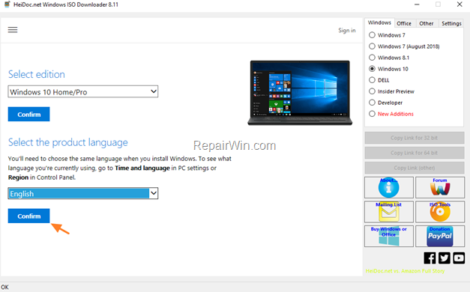Viewport: 470px width, 292px height.
Task: Open HeiDoc.net vs. Amazon Full Story link
Action: coord(405,271)
